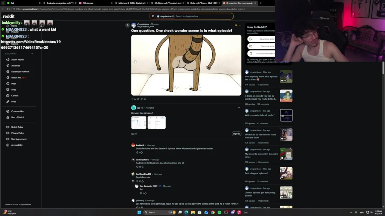This screenshot has height=216, width=385.
Task: Downvote soldierpallaton's comment
Action: click(x=142, y=167)
